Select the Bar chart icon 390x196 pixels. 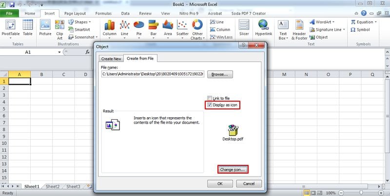[154, 29]
